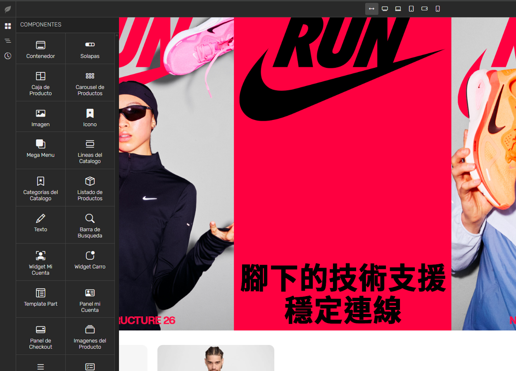Choose the Barra de Busqueda component

(x=90, y=225)
